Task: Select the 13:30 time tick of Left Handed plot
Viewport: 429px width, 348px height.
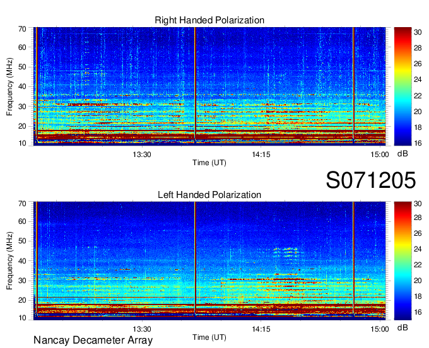Action: click(x=142, y=329)
